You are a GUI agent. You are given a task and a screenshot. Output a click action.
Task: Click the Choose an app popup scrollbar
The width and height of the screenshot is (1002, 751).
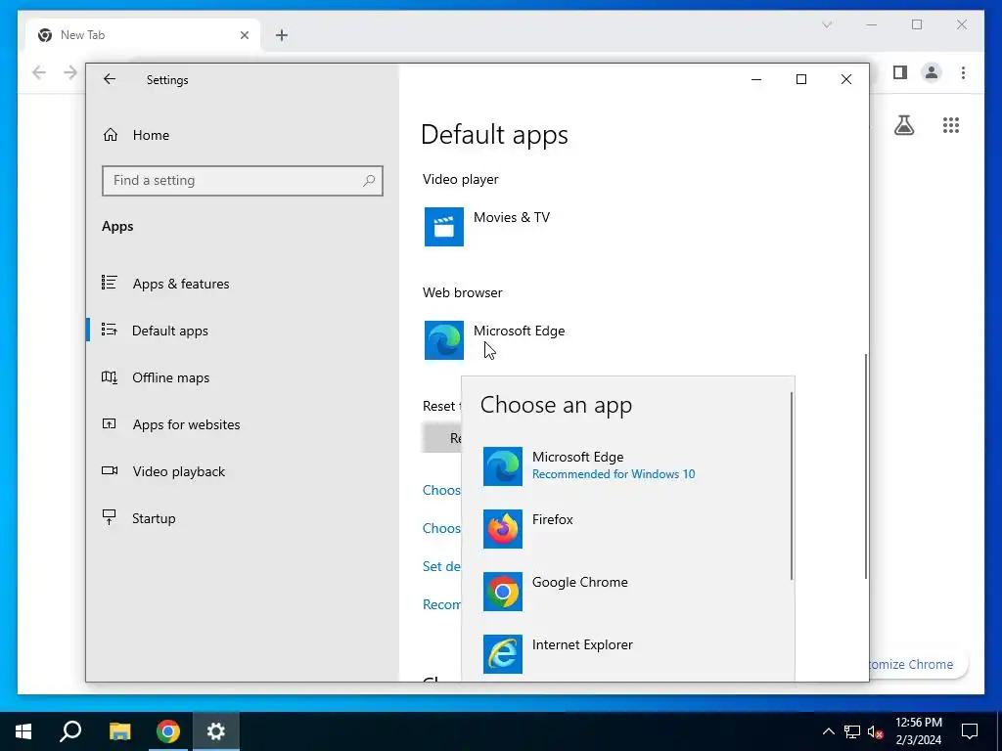point(791,486)
